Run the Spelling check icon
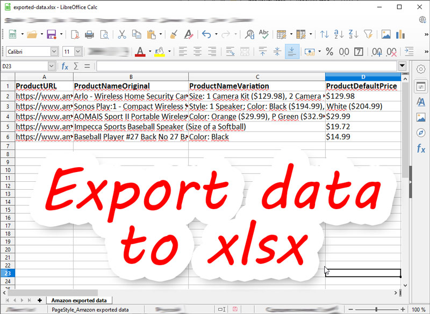 [x=264, y=34]
